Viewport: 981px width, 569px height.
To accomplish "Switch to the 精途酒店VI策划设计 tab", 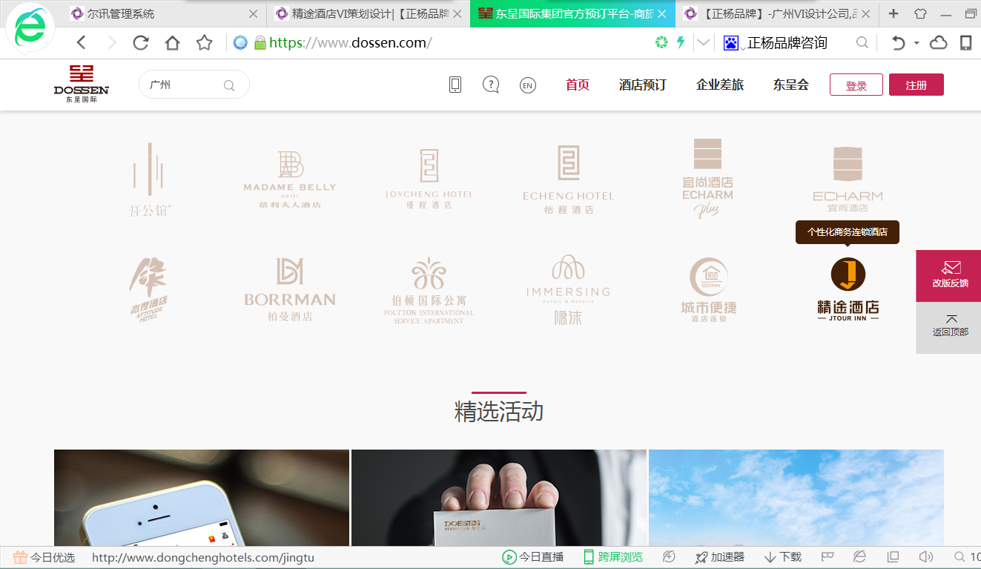I will [x=367, y=13].
